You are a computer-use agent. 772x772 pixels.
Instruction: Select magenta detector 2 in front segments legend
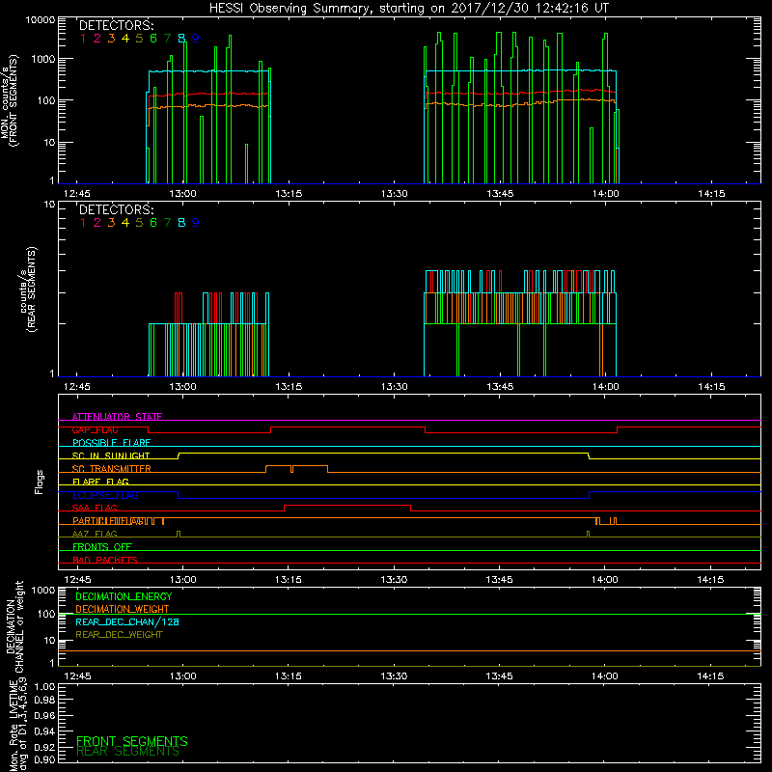[97, 39]
